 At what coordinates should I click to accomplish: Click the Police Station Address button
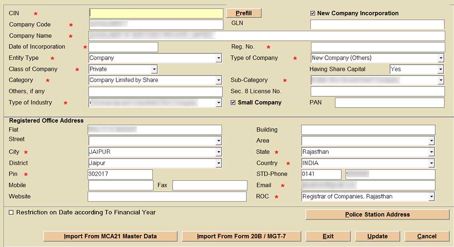(x=377, y=214)
